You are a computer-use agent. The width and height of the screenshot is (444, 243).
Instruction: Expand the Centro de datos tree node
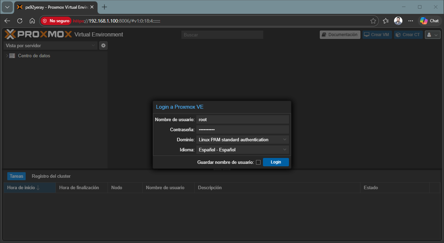coord(7,56)
